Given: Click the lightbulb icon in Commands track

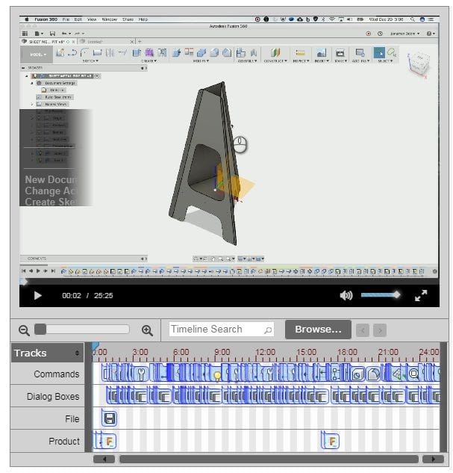Looking at the screenshot, I should coord(217,376).
